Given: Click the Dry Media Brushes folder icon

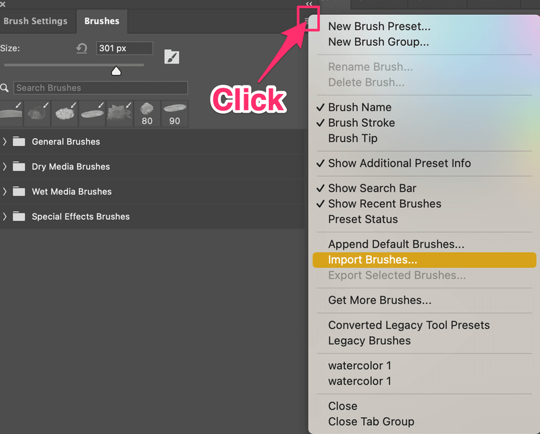Looking at the screenshot, I should [19, 167].
